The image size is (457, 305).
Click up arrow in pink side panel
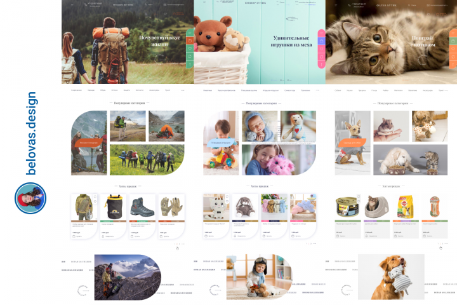(321, 65)
